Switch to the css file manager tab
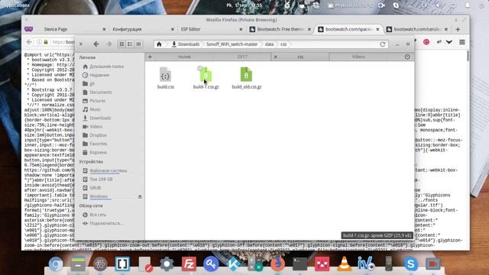Image resolution: width=489 pixels, height=275 pixels. coord(300,57)
